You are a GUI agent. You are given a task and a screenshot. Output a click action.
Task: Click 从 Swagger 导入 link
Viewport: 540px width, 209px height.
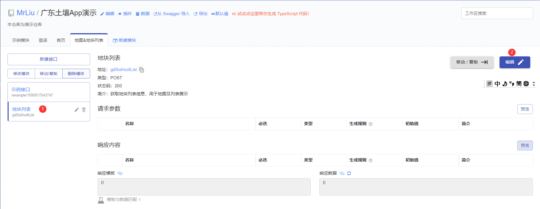172,14
